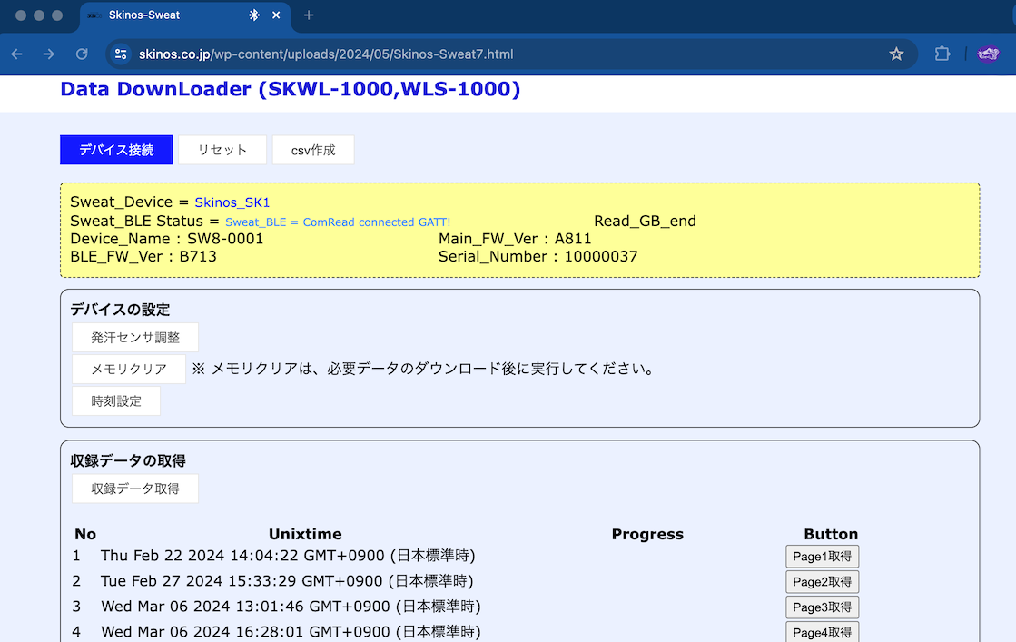Click the browser forward arrow
Image resolution: width=1016 pixels, height=642 pixels.
pyautogui.click(x=49, y=54)
